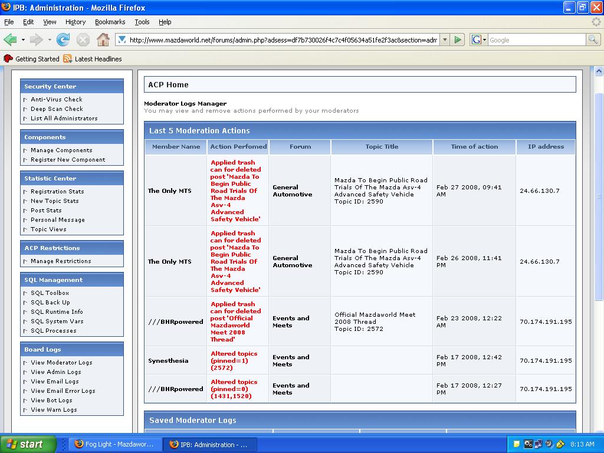Image resolution: width=604 pixels, height=453 pixels.
Task: Click the address bar URL field
Action: [283, 40]
